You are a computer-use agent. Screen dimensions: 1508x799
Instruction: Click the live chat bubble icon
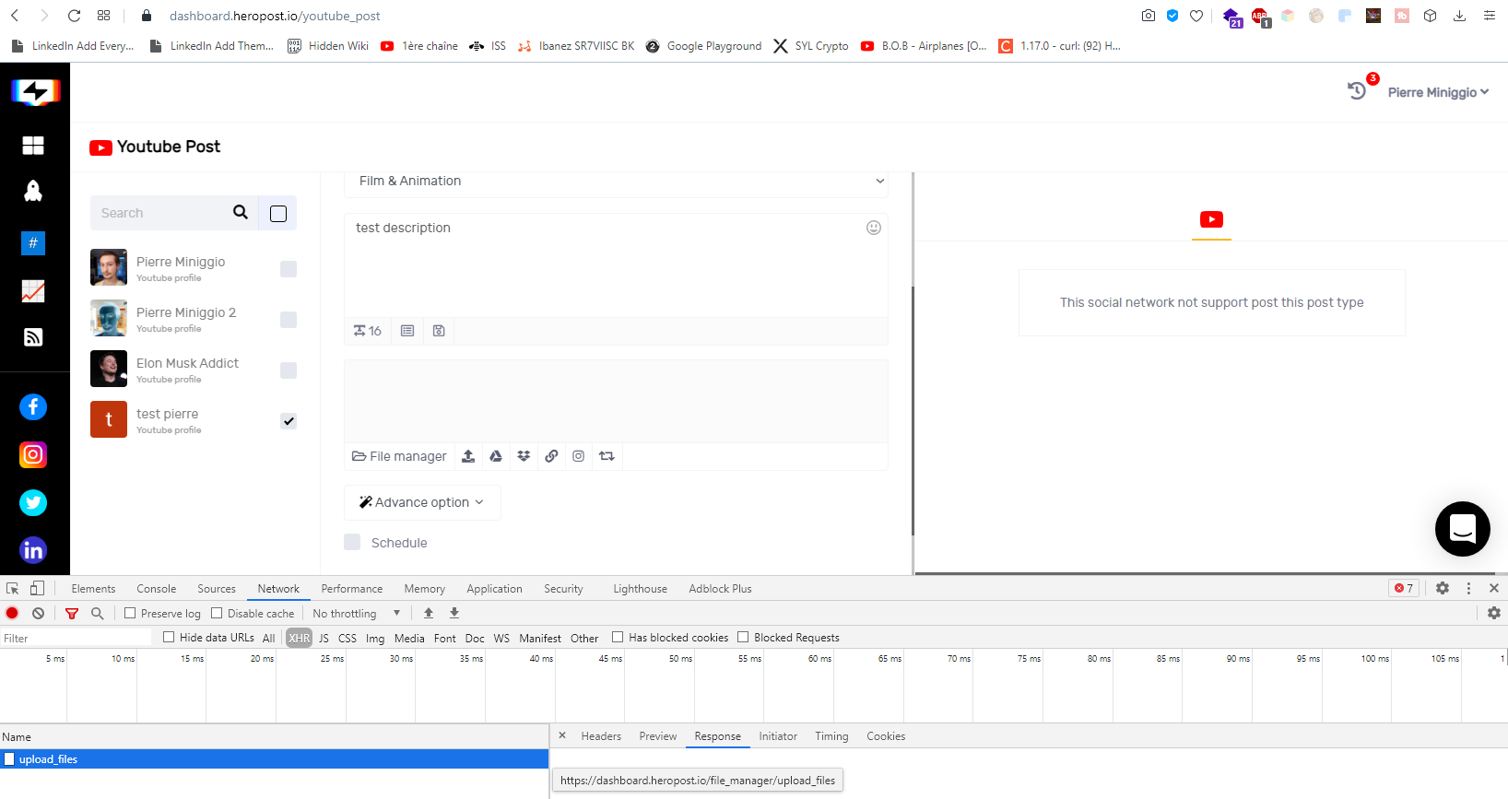pyautogui.click(x=1462, y=529)
